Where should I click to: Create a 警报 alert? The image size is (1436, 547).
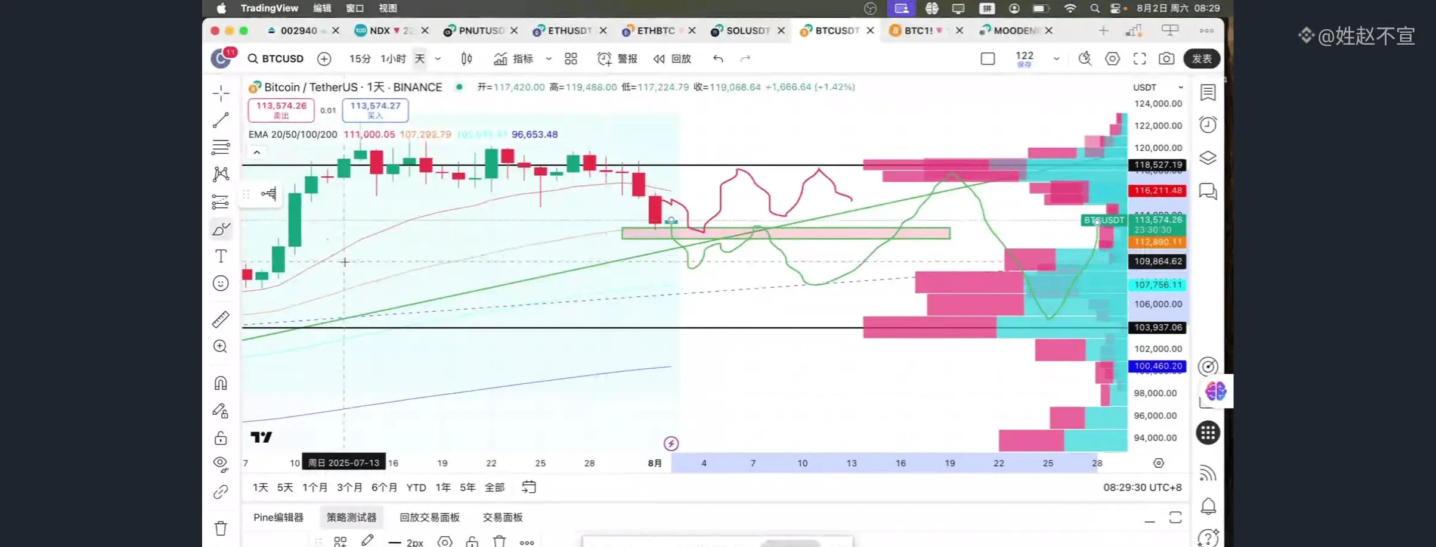(617, 58)
